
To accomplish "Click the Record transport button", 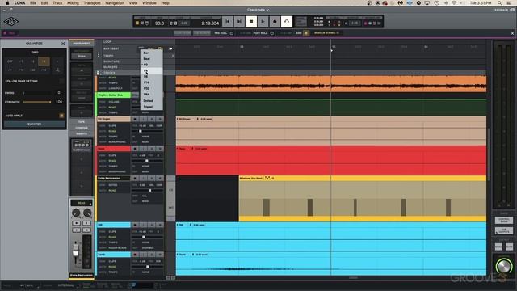I will pos(275,22).
